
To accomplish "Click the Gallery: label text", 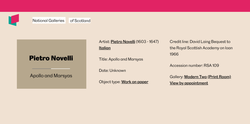I will tap(177, 77).
